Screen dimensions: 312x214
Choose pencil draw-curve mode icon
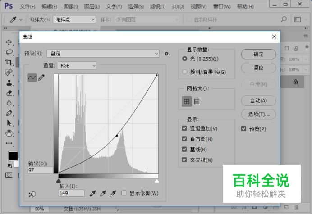click(x=41, y=77)
